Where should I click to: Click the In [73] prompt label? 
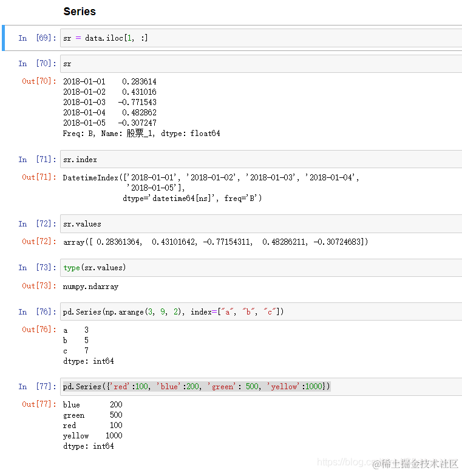pos(37,268)
